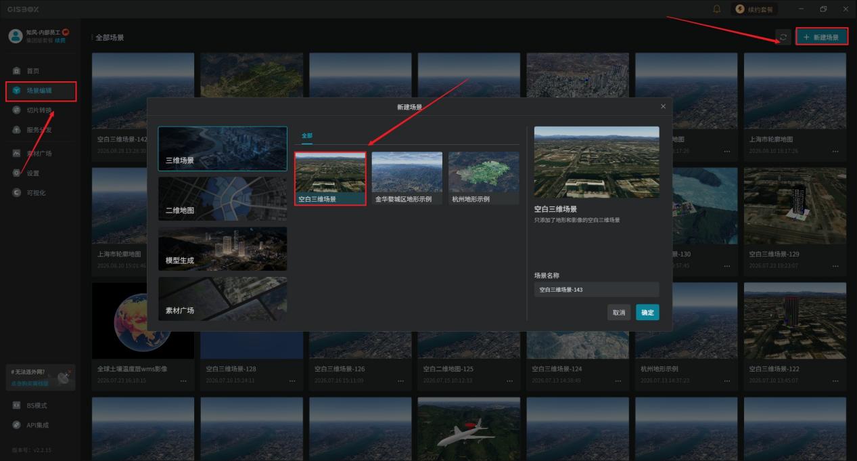Image resolution: width=857 pixels, height=461 pixels.
Task: Choose the 杭州地形示例 template thumbnail
Action: coord(484,173)
